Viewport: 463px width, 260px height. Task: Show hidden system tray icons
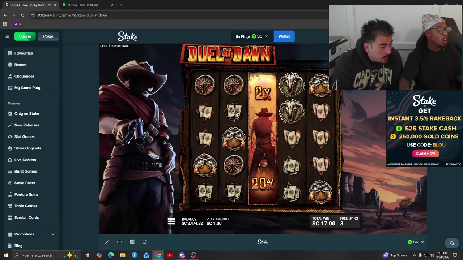(414, 255)
